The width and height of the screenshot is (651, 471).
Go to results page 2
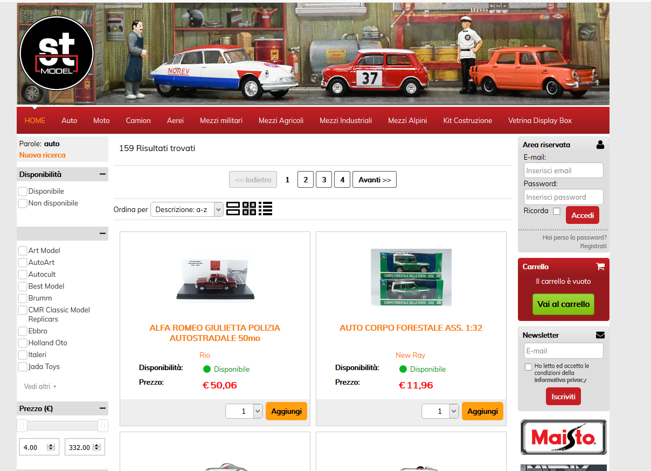point(306,180)
